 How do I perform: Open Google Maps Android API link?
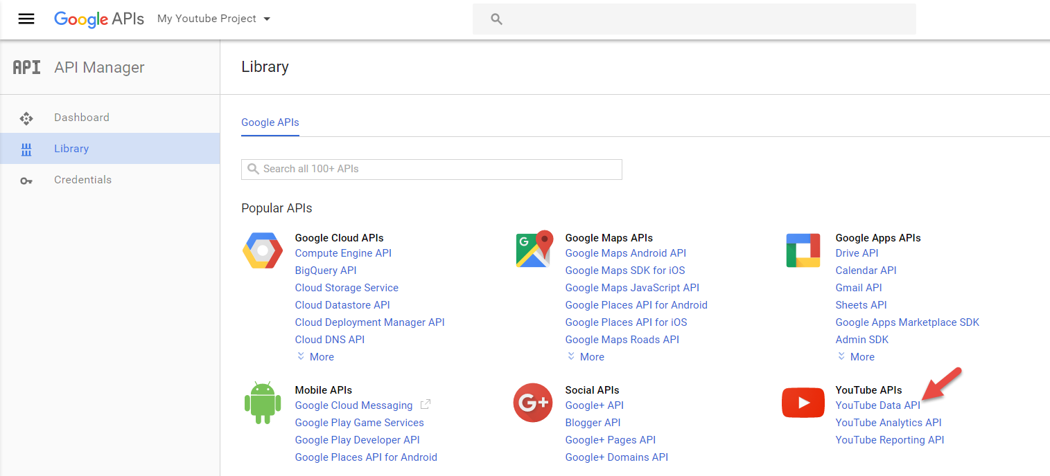[x=626, y=253]
